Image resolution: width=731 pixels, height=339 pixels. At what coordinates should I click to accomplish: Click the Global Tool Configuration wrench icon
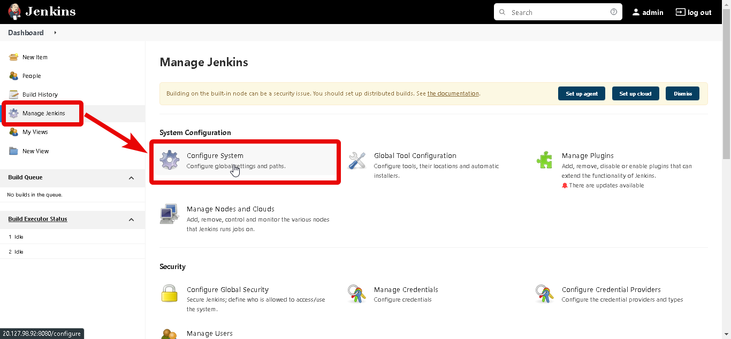[x=357, y=160]
